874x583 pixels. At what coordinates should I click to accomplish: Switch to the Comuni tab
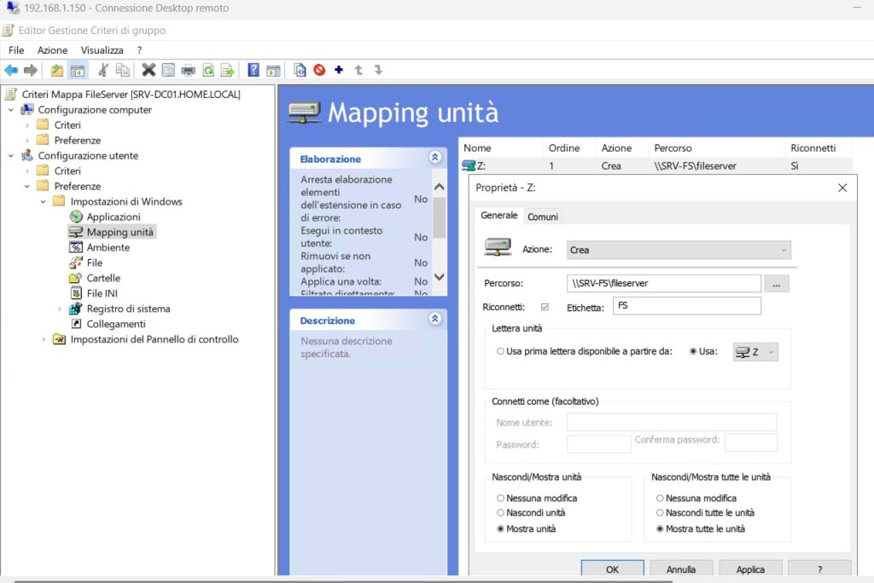[543, 216]
